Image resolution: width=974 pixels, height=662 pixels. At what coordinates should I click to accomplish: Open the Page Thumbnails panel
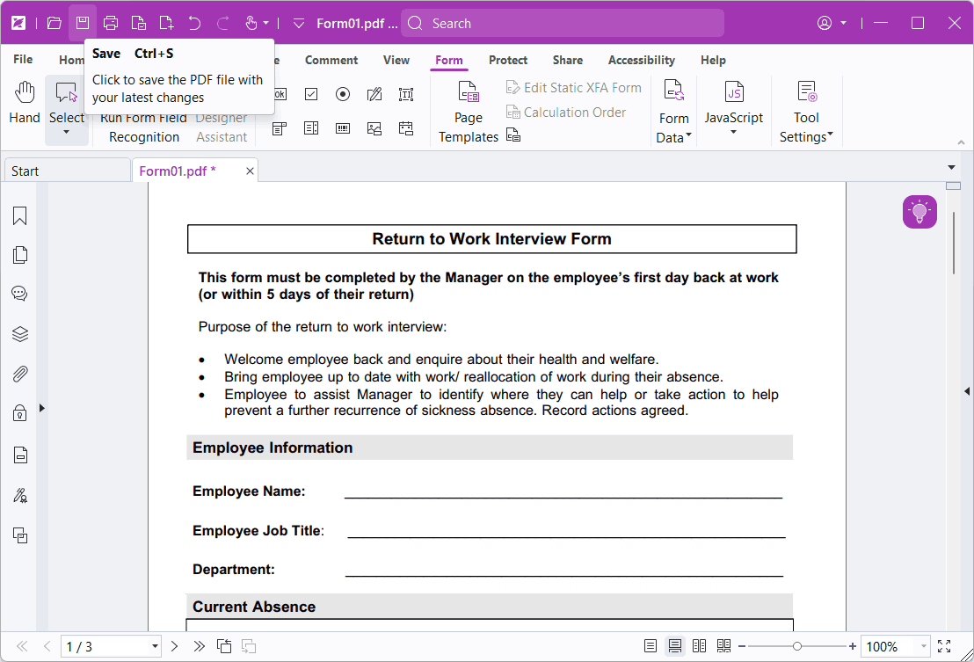[x=18, y=254]
